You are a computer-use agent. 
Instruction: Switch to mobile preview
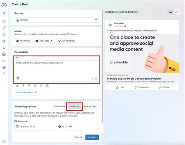tap(176, 12)
